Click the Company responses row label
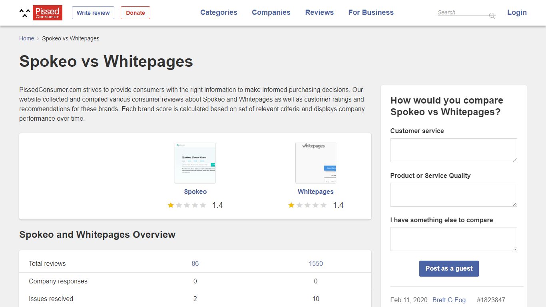 (x=58, y=281)
